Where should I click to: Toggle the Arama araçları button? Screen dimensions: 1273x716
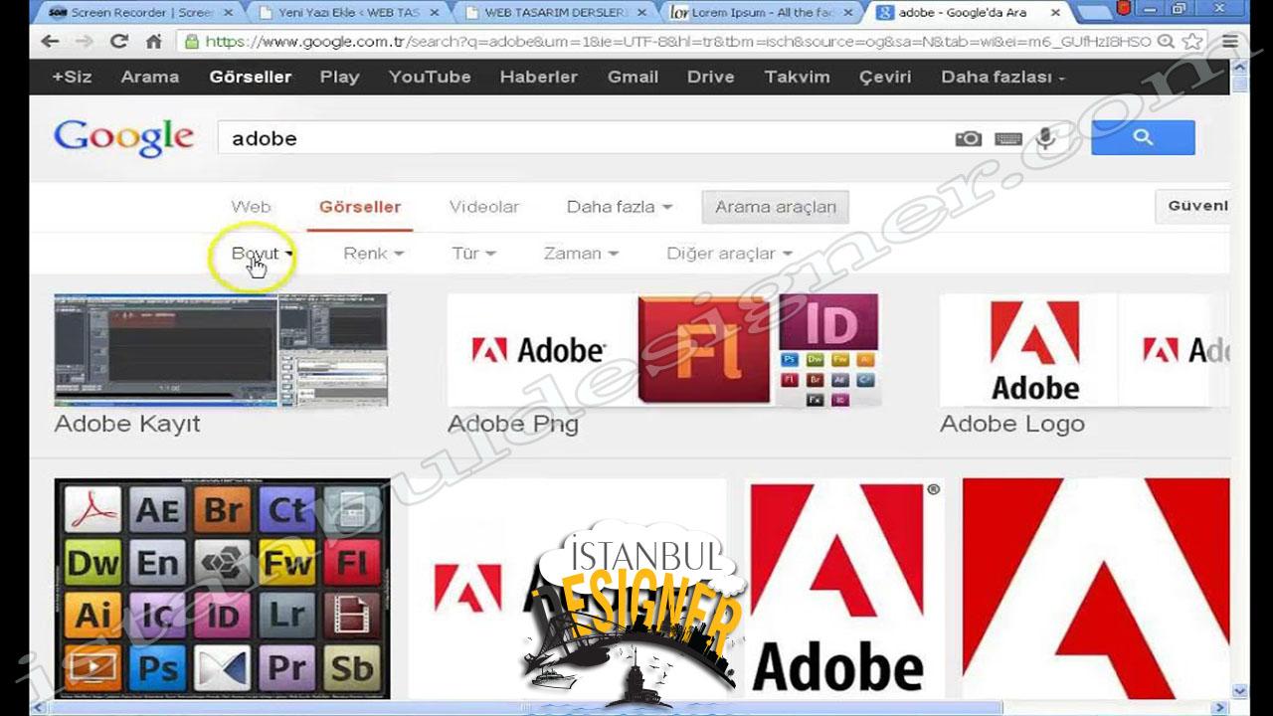tap(775, 207)
